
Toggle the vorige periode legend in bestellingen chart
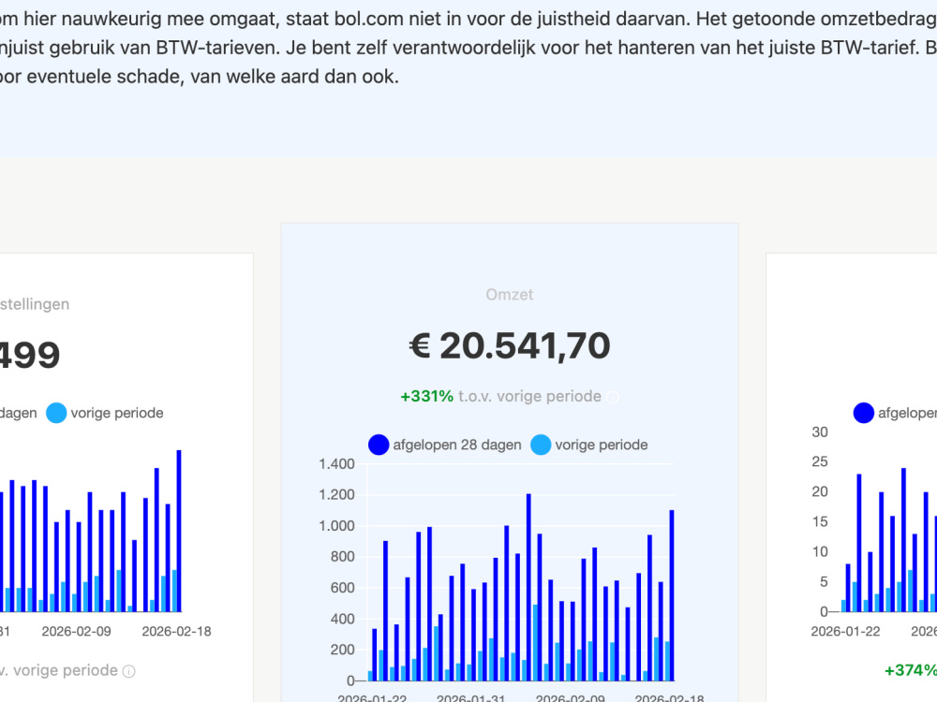pos(105,413)
